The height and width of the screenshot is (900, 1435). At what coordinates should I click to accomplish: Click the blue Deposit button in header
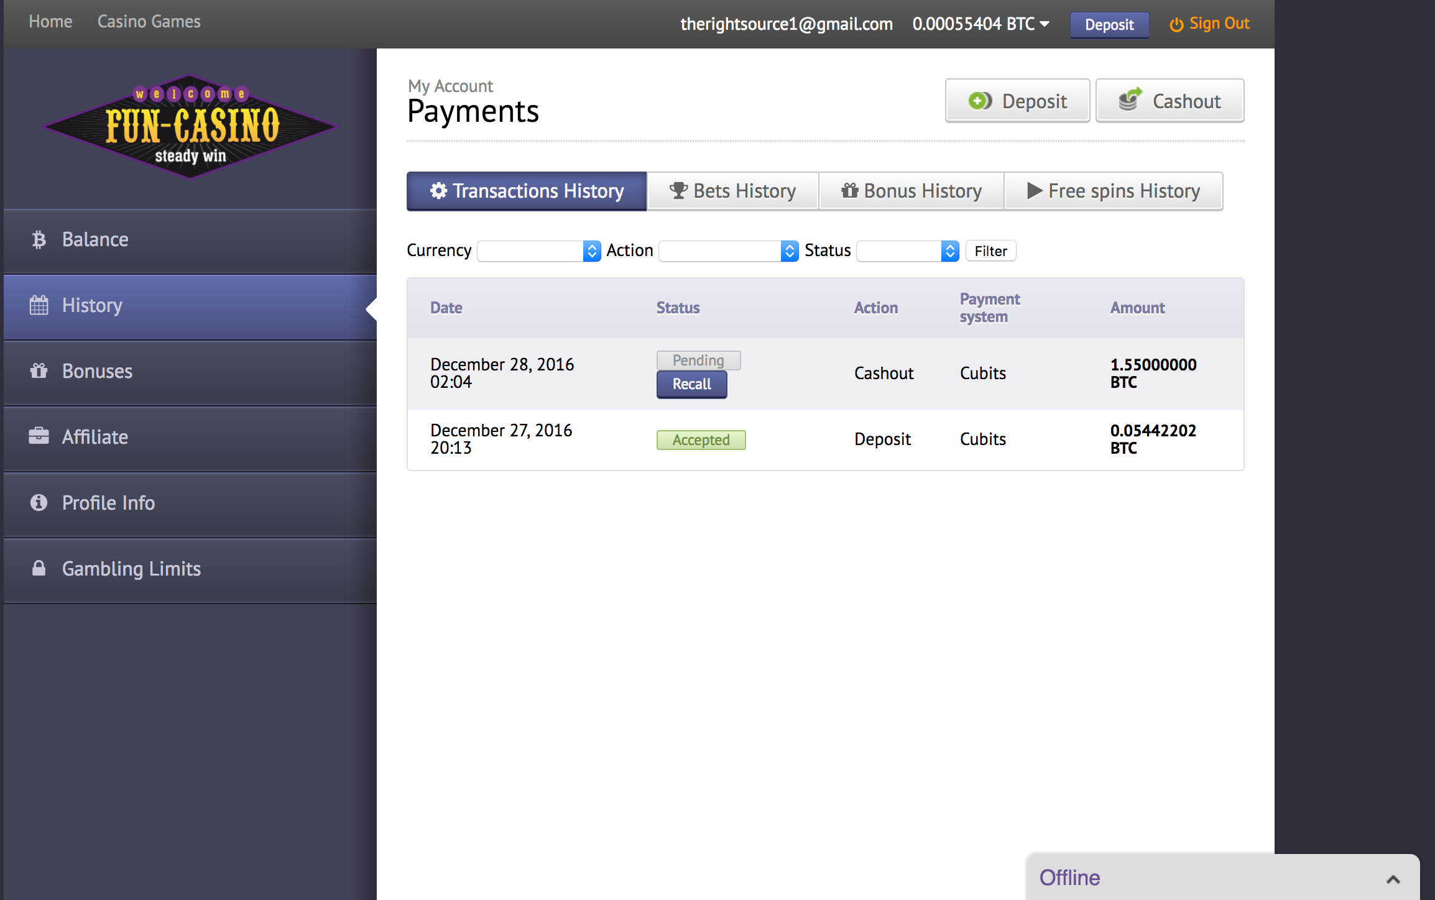click(x=1109, y=25)
